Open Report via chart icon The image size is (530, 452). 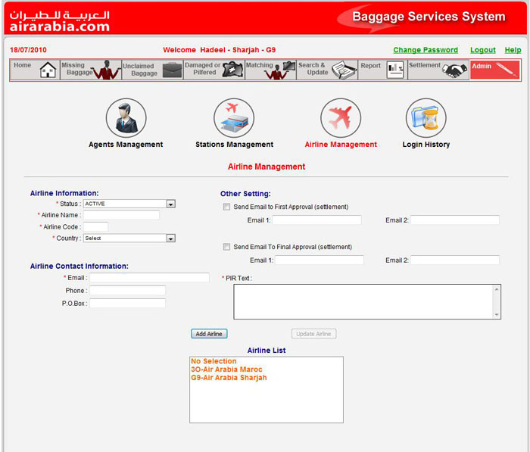pyautogui.click(x=395, y=70)
